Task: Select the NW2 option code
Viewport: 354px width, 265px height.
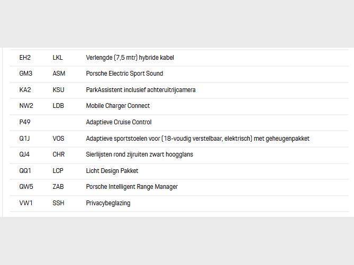Action: (26, 106)
